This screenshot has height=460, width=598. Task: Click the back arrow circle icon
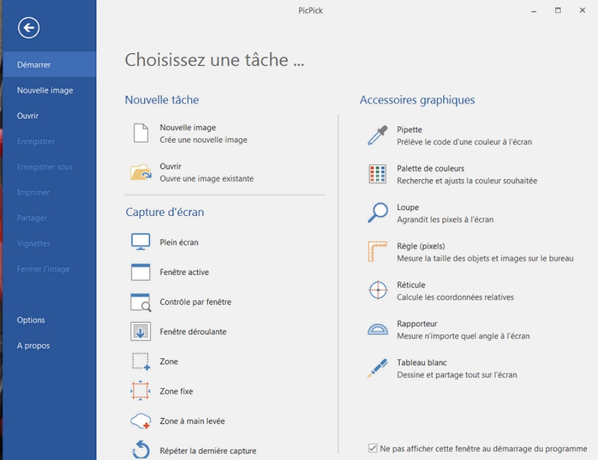[29, 28]
